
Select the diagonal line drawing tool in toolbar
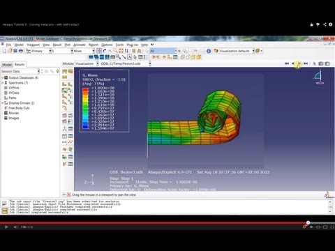click(x=124, y=57)
